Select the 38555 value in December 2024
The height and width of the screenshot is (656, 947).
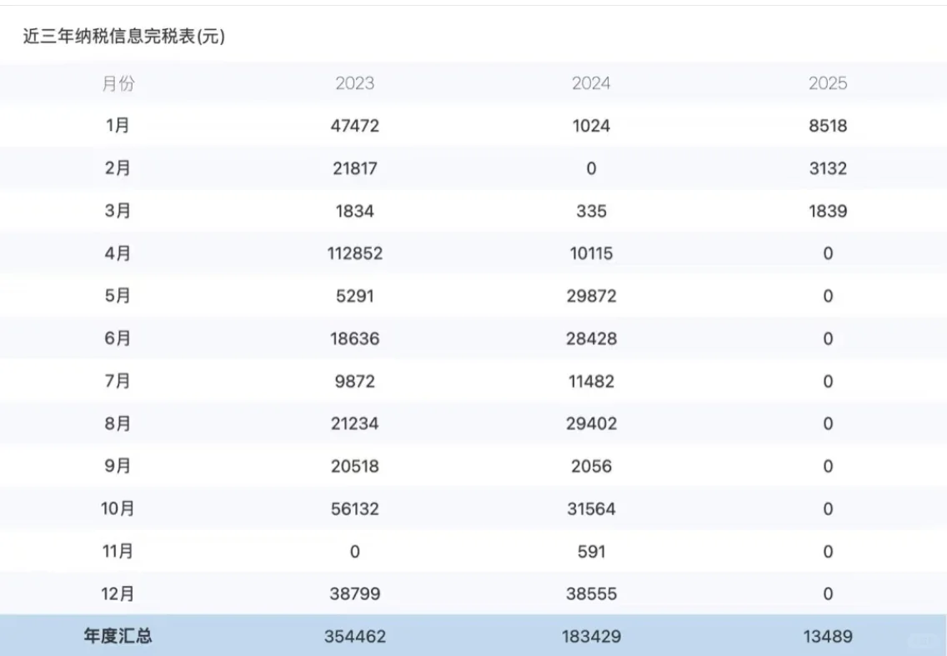[592, 593]
